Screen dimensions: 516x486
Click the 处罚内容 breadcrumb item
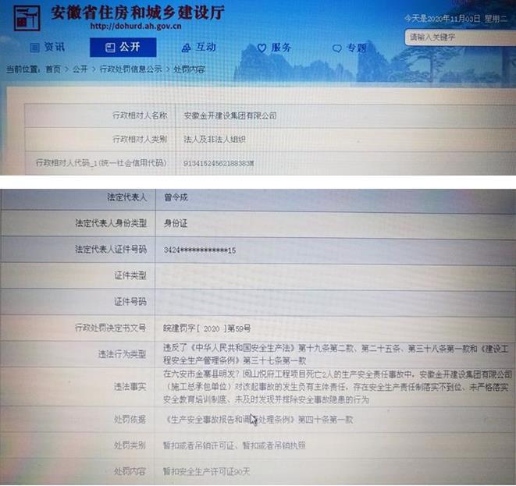pos(189,69)
